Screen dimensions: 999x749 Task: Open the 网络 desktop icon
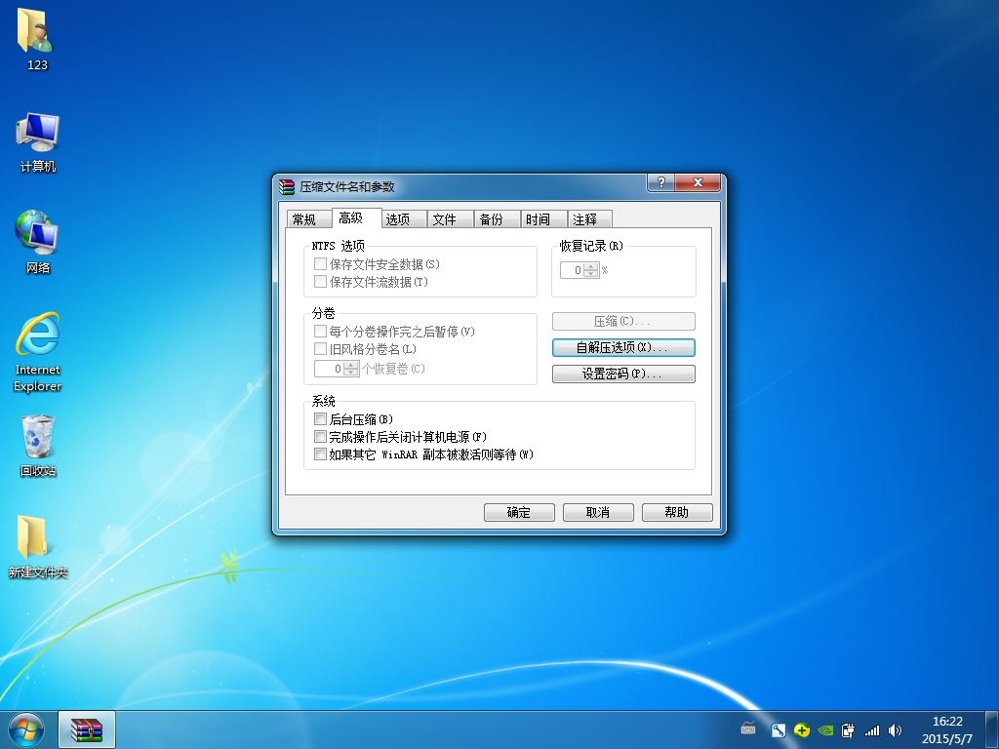(38, 242)
